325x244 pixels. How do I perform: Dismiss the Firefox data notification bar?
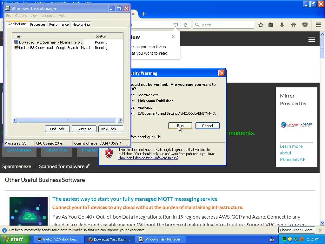[320, 230]
